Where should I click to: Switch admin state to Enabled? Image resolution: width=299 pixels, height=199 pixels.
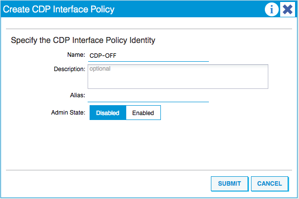143,113
